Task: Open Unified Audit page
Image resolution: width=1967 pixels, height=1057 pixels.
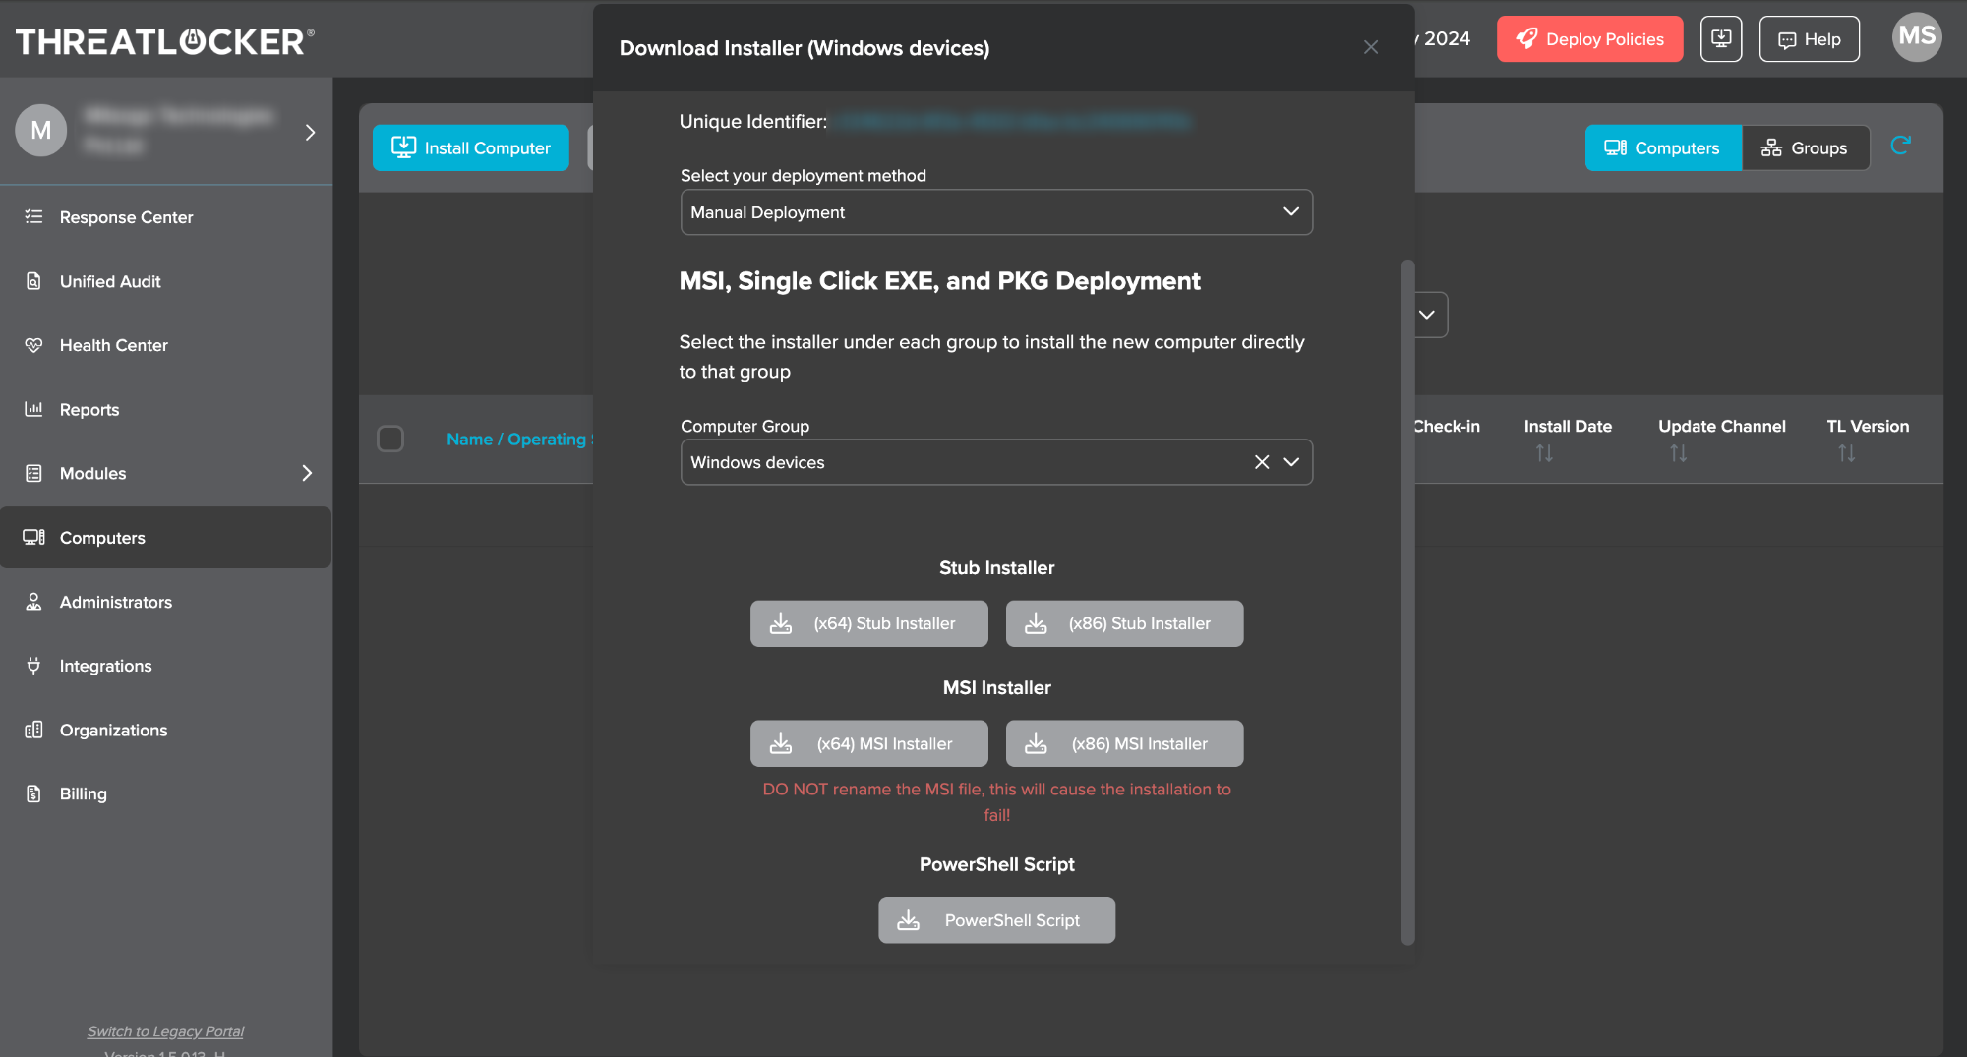Action: coord(165,281)
